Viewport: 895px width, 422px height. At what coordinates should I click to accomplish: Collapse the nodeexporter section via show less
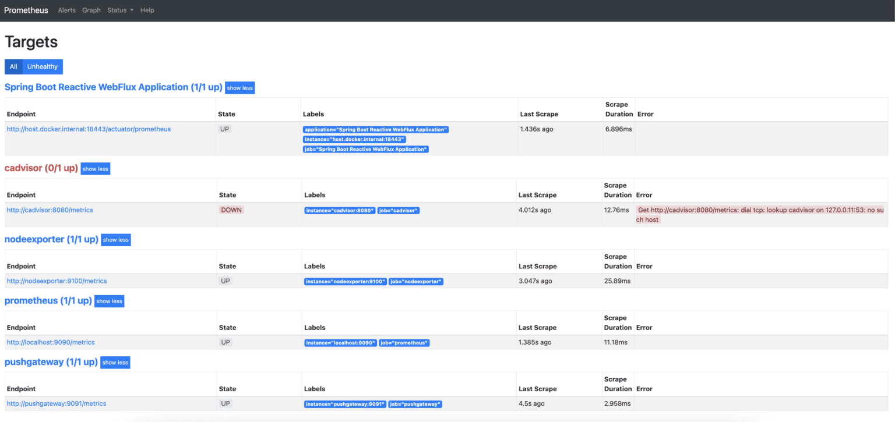click(x=115, y=239)
